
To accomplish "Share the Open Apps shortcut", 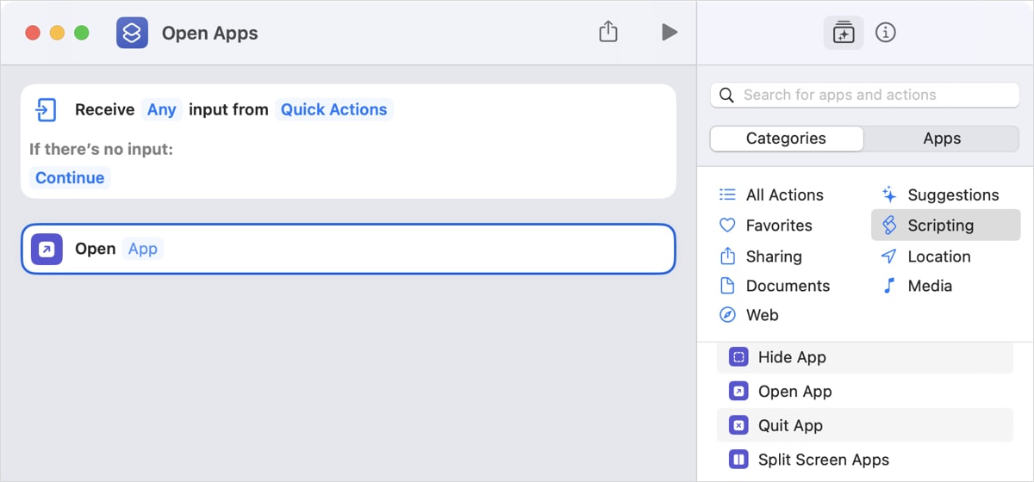I will [x=608, y=32].
